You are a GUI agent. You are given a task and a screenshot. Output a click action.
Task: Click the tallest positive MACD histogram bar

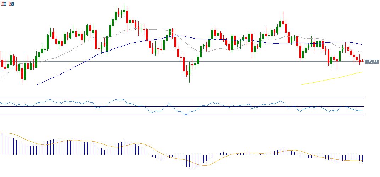click(x=2, y=144)
